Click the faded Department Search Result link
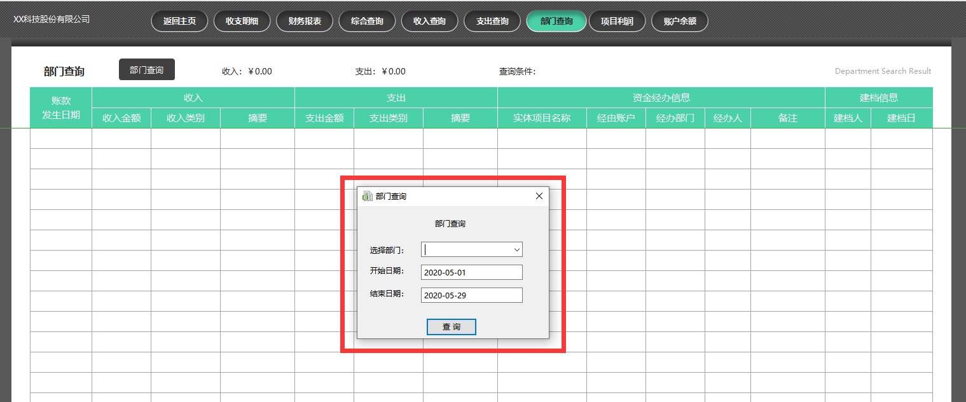 coord(883,71)
